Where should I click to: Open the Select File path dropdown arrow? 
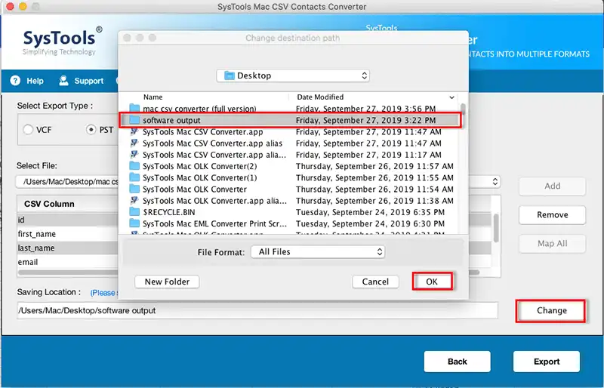(495, 181)
